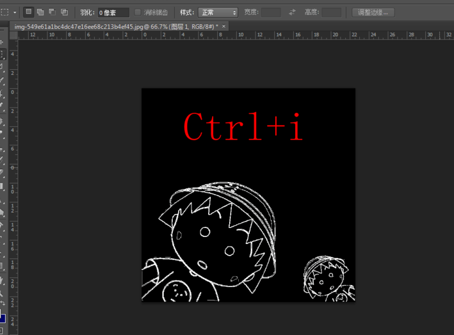Select the Rectangular Marquee tool in toolbox
The width and height of the screenshot is (454, 335).
3,54
